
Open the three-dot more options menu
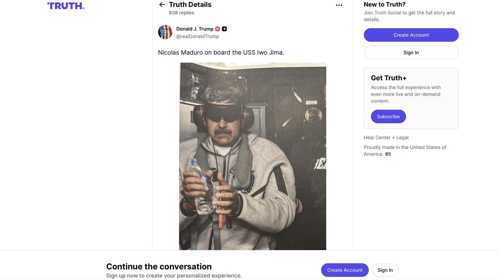pos(339,5)
